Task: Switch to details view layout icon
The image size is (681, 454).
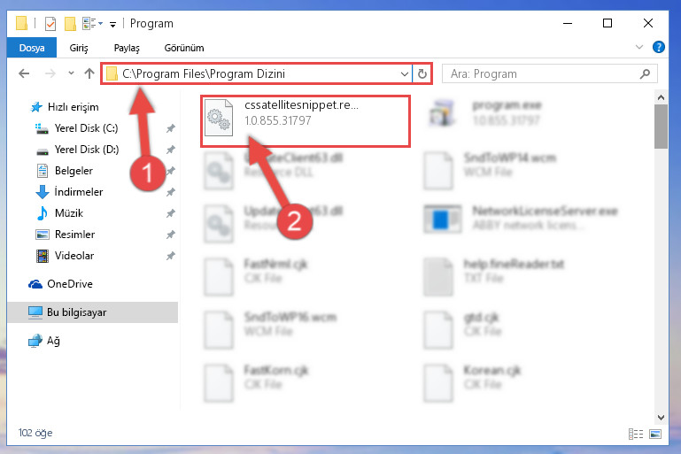Action: [636, 434]
